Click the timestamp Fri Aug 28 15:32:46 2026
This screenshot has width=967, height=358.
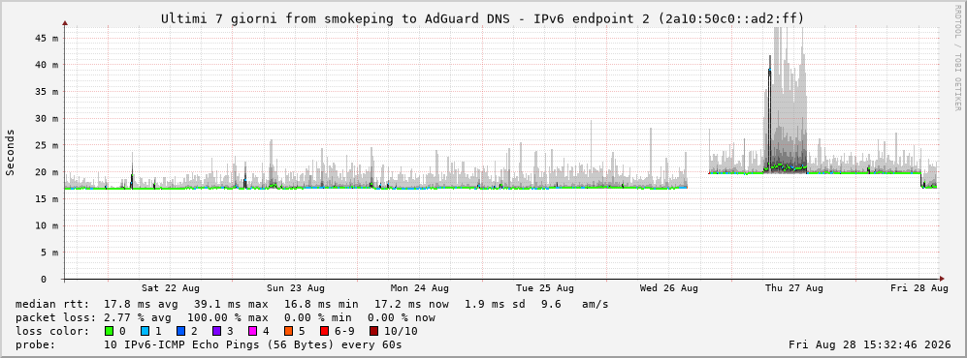(870, 344)
